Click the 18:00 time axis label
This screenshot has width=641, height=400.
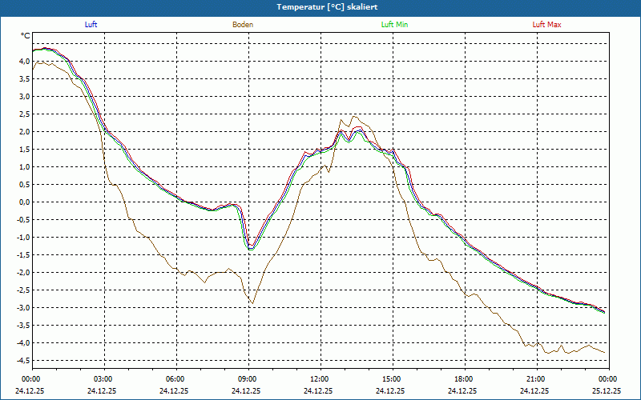point(466,379)
